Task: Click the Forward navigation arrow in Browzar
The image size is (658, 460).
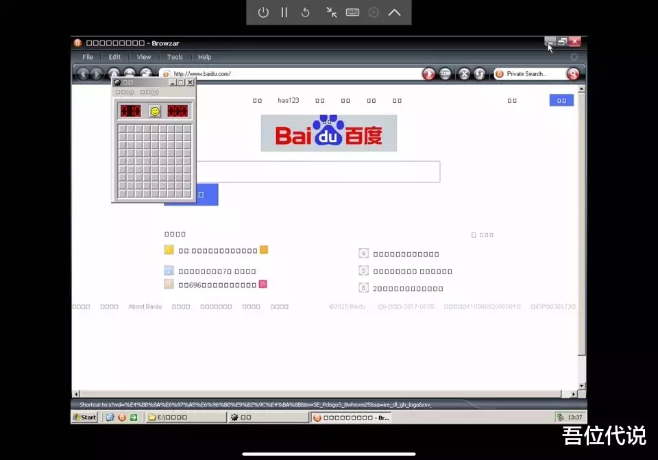Action: pyautogui.click(x=96, y=73)
